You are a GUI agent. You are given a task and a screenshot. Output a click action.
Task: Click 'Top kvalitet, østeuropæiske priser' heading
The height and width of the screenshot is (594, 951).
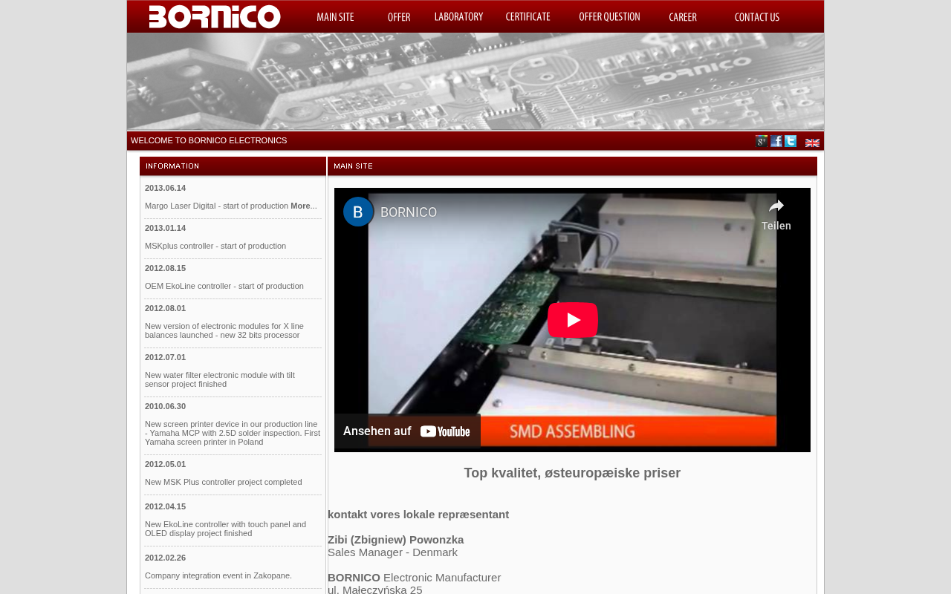pyautogui.click(x=572, y=473)
